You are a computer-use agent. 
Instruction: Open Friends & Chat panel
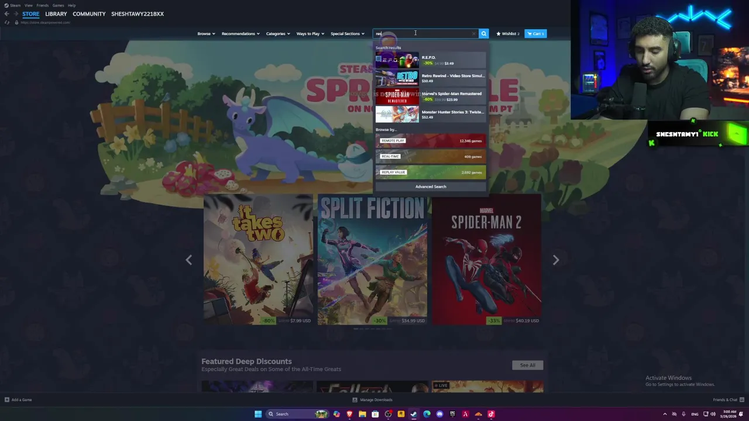(x=728, y=400)
